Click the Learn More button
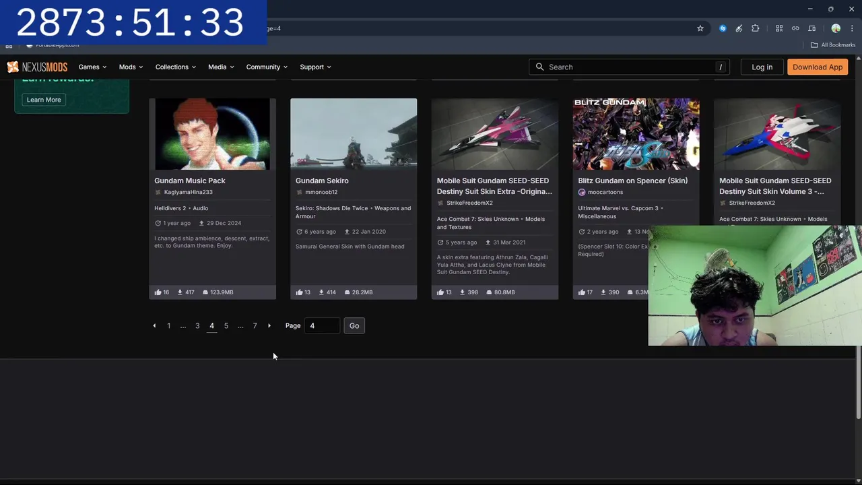The height and width of the screenshot is (485, 862). click(x=44, y=100)
